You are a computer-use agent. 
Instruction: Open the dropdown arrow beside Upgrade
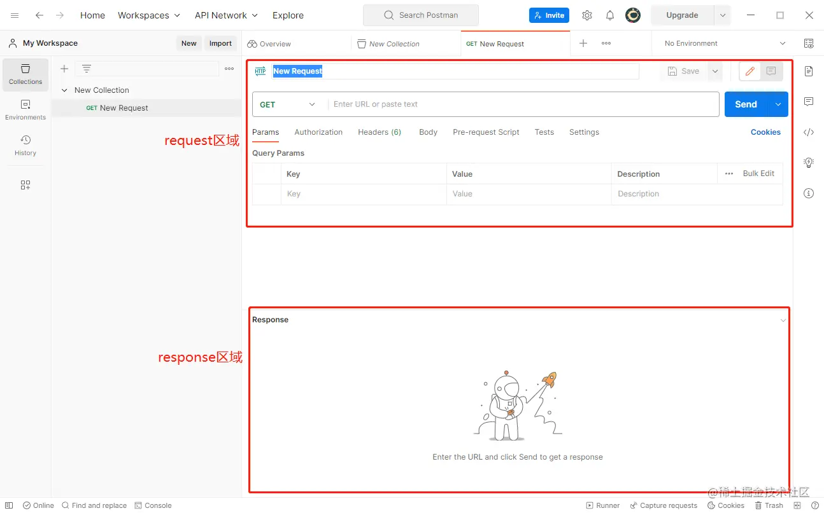click(x=723, y=15)
